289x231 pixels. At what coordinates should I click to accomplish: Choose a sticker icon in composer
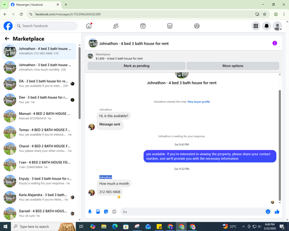106,211
